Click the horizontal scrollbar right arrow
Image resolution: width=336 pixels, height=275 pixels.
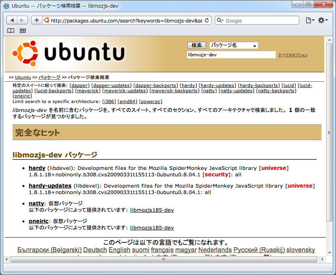click(322, 259)
